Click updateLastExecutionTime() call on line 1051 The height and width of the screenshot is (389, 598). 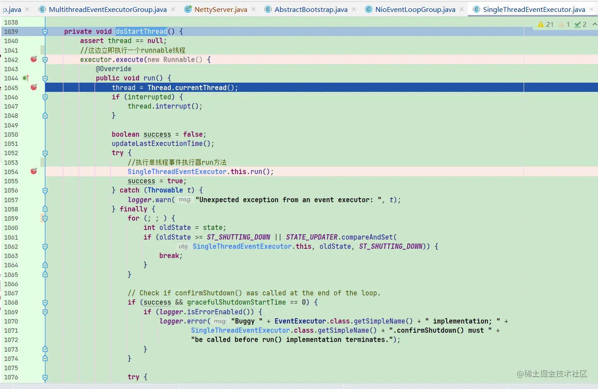coord(163,144)
